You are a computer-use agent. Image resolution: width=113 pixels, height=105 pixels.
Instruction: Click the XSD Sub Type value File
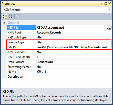point(39,37)
